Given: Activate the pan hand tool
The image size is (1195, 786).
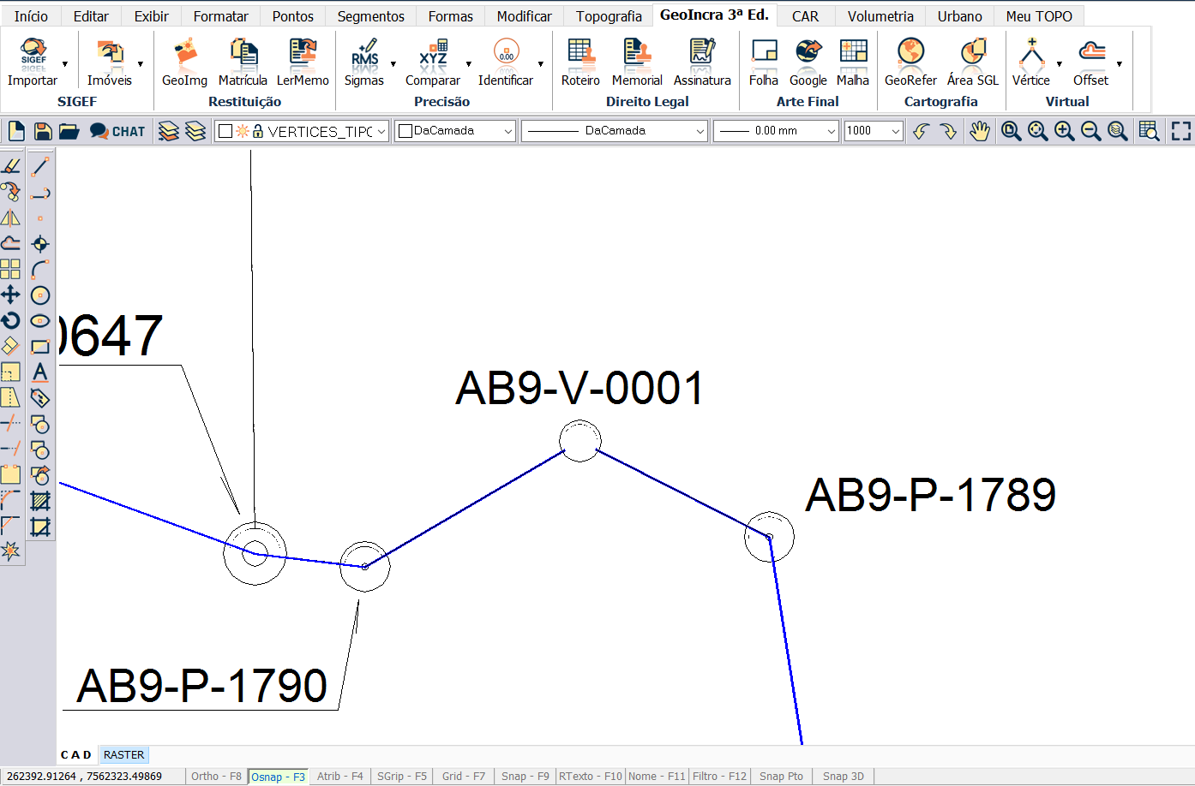Looking at the screenshot, I should coord(979,131).
